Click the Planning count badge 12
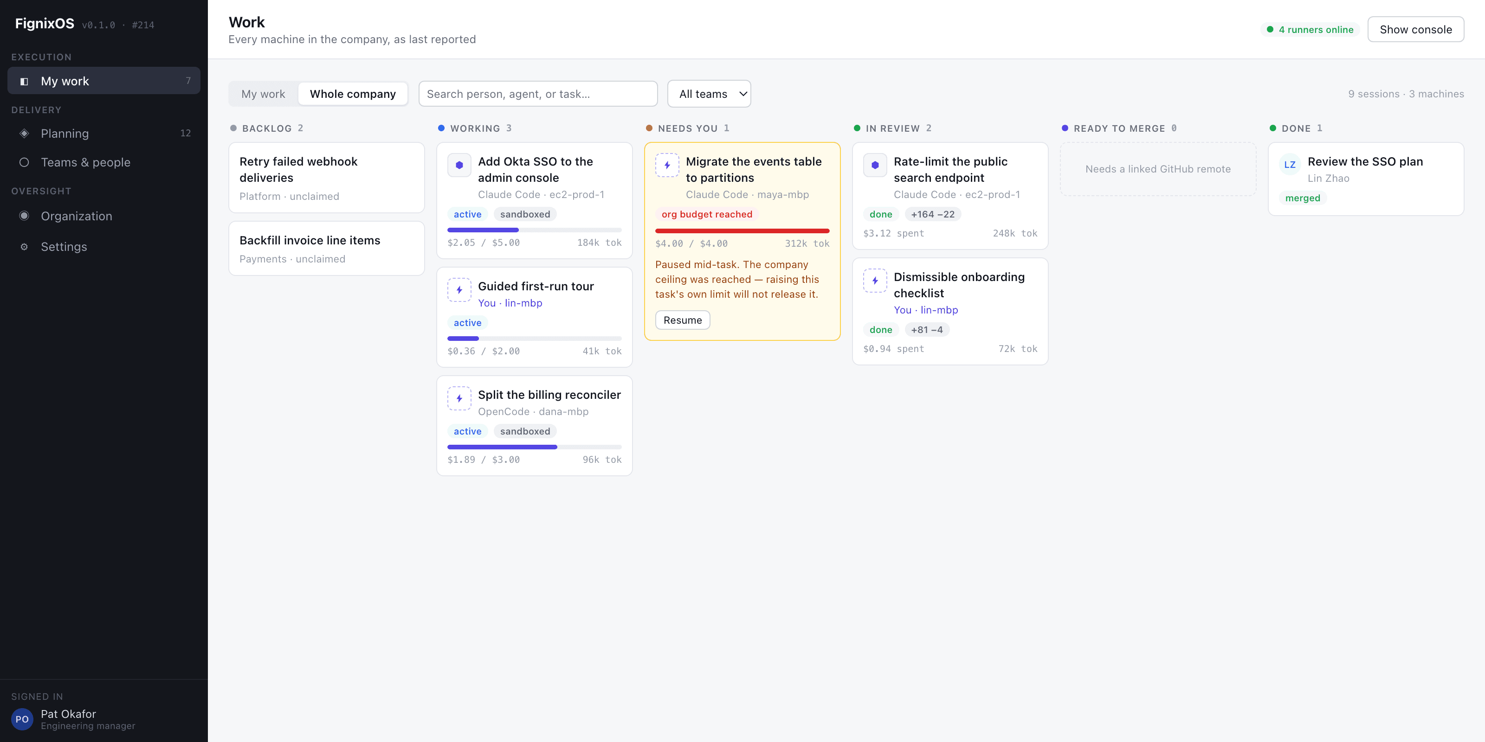 185,133
